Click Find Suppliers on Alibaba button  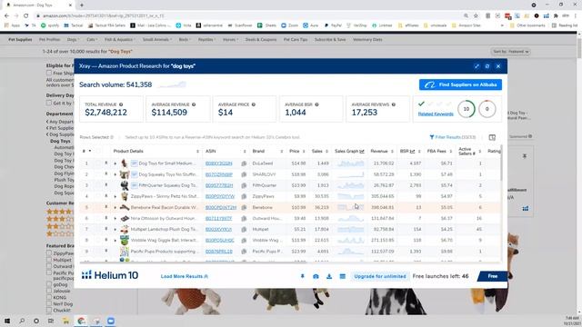pos(460,84)
